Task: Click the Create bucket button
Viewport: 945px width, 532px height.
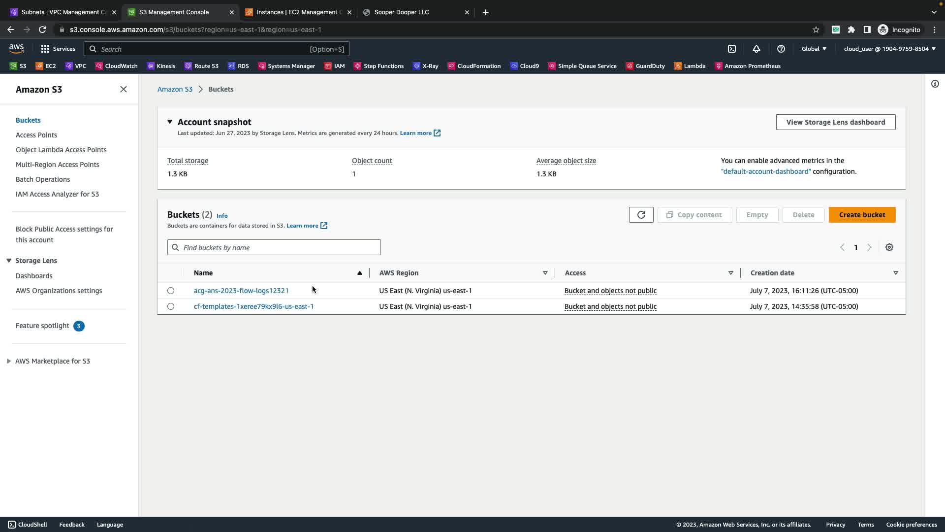Action: coord(862,215)
